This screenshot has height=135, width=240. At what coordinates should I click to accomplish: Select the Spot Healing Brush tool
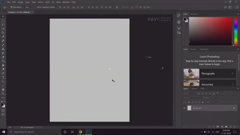[x=3, y=41]
